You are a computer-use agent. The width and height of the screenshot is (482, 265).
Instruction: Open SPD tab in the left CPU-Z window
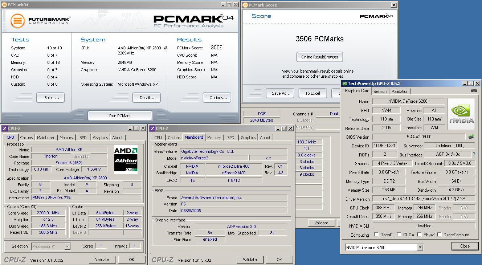point(83,138)
